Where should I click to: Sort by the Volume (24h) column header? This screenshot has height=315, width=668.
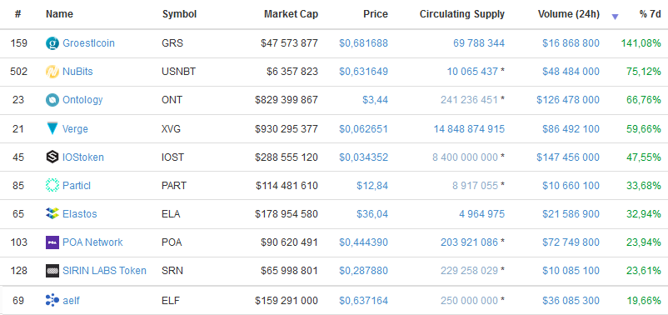pos(569,14)
